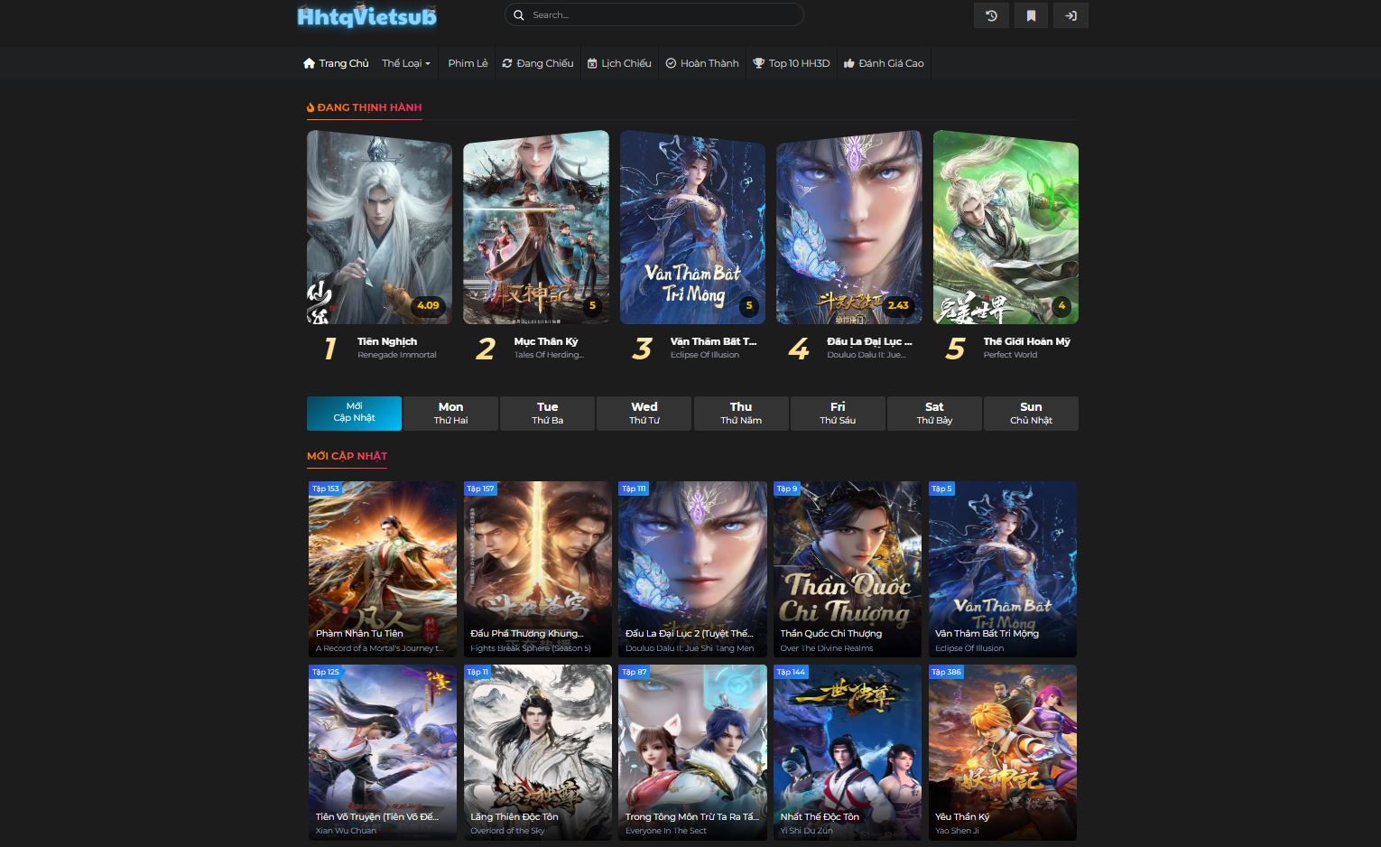Expand the Thể Loại dropdown menu
This screenshot has height=847, width=1381.
(406, 63)
